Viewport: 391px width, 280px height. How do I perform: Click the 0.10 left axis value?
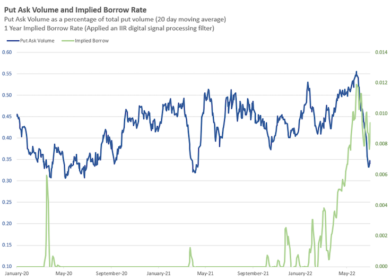click(7, 266)
